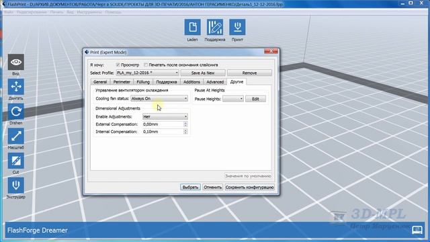Screen dimensions: 430x242
Task: Open the Select Profile dropdown
Action: [148, 73]
